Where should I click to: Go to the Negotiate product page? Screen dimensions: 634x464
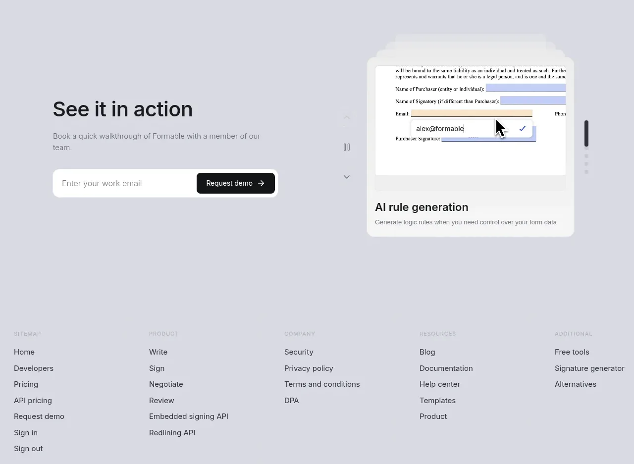(x=166, y=384)
